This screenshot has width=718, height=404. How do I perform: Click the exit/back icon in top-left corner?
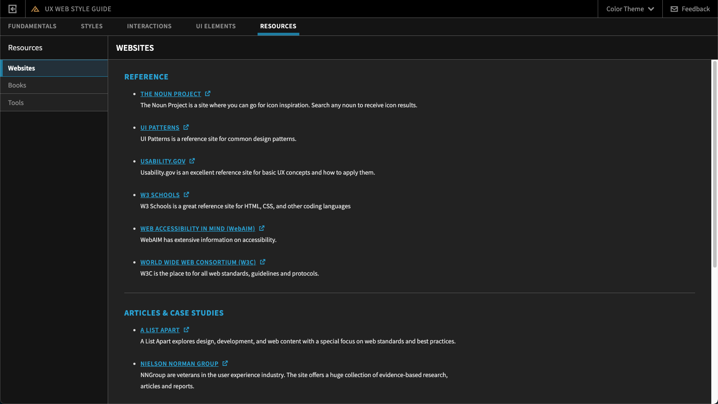(x=13, y=9)
